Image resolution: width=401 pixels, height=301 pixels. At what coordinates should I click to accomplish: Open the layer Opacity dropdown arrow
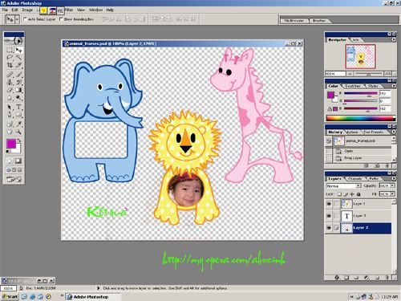tap(392, 185)
